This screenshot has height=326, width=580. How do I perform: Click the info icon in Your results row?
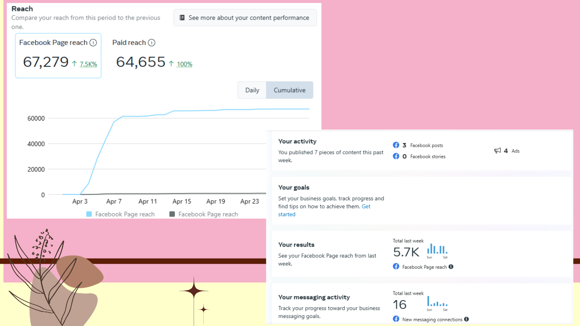[451, 267]
